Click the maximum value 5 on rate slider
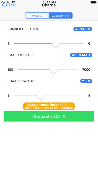 click(89, 96)
